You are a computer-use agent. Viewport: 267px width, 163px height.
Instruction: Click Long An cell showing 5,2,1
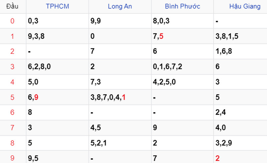coord(120,143)
